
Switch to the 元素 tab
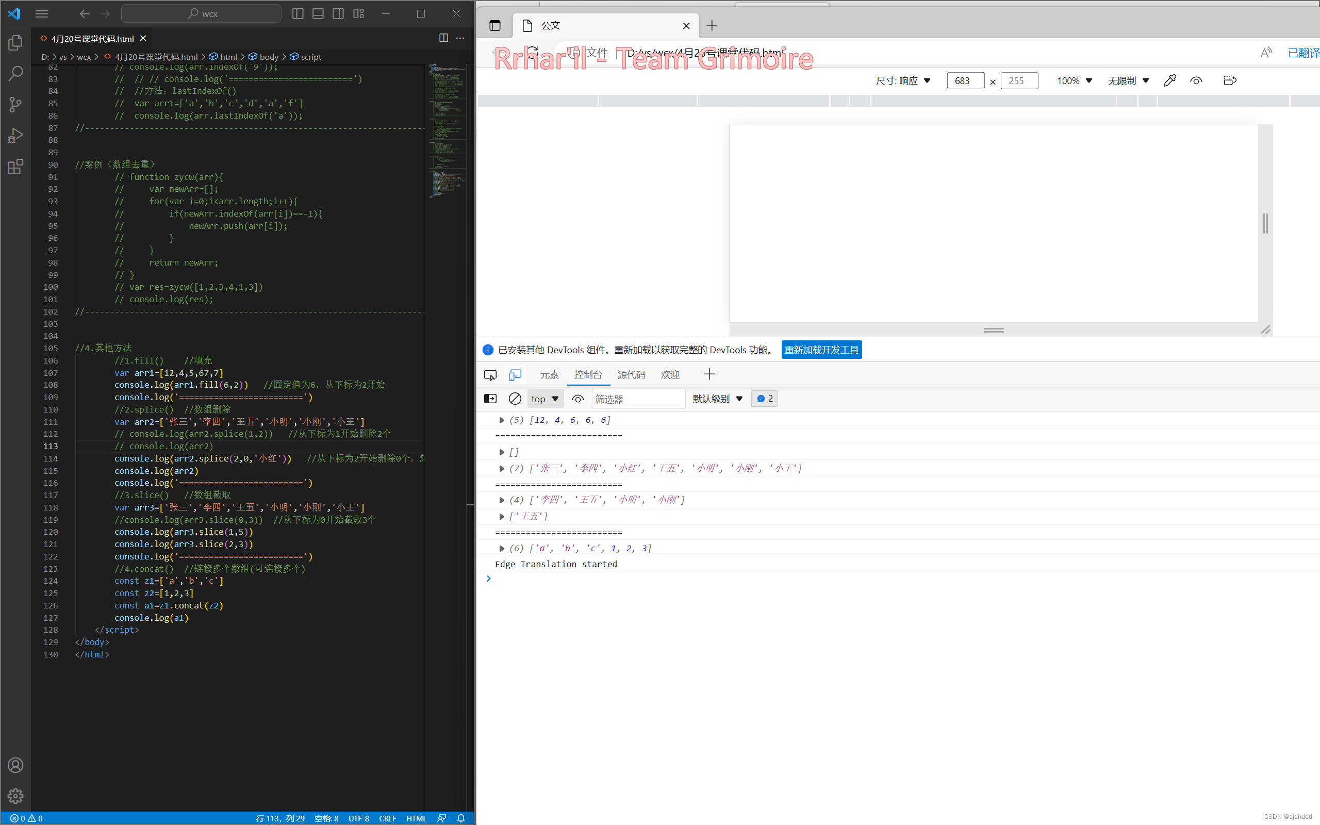click(x=549, y=375)
